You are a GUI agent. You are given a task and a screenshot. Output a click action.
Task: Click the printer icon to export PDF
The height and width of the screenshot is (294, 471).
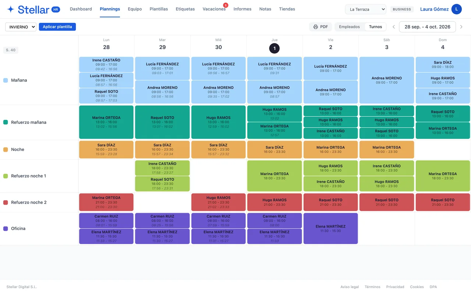coord(315,27)
